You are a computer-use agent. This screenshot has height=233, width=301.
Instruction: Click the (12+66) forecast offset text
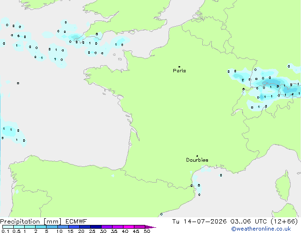point(284,222)
